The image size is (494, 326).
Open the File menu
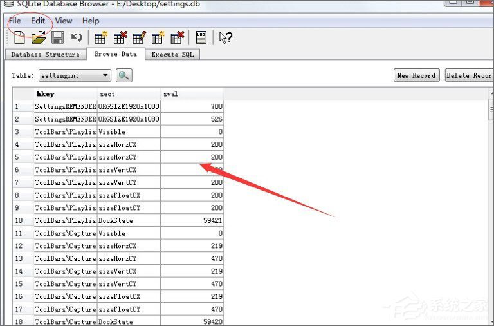(14, 21)
